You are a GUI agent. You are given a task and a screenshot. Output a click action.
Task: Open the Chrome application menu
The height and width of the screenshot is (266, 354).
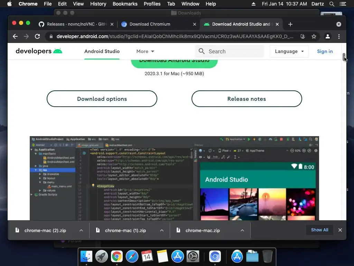click(x=28, y=4)
